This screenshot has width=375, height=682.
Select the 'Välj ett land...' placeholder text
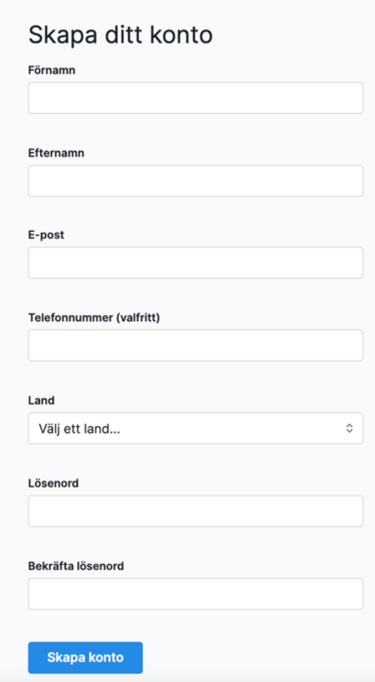click(80, 428)
